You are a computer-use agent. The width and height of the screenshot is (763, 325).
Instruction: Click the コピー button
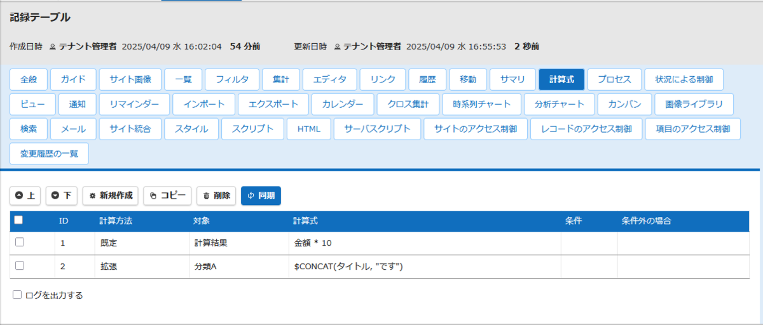(167, 196)
